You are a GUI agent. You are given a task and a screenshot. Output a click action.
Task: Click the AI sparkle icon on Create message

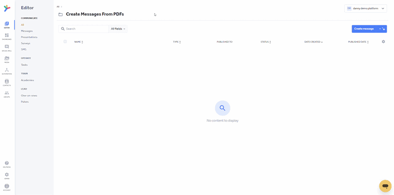pos(384,29)
